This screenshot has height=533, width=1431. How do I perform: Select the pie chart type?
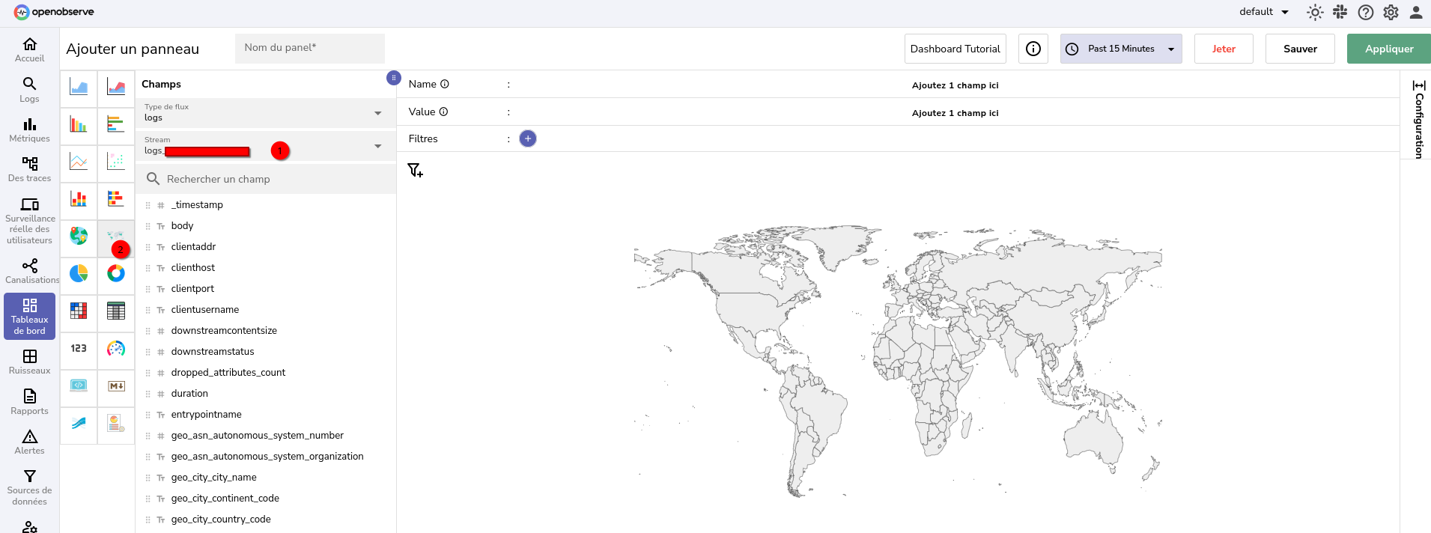pos(79,274)
